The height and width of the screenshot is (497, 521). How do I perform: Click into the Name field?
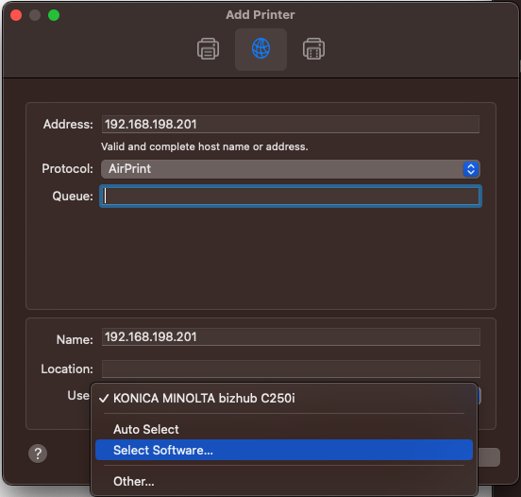click(291, 337)
